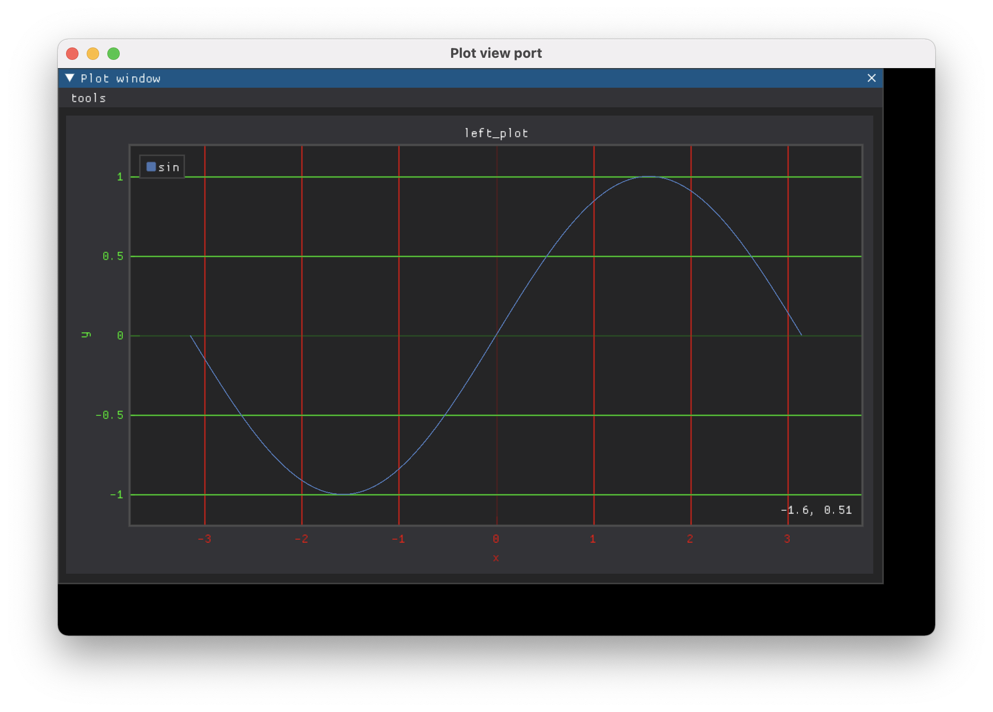The width and height of the screenshot is (993, 712).
Task: Click the macOS red close button
Action: [72, 54]
